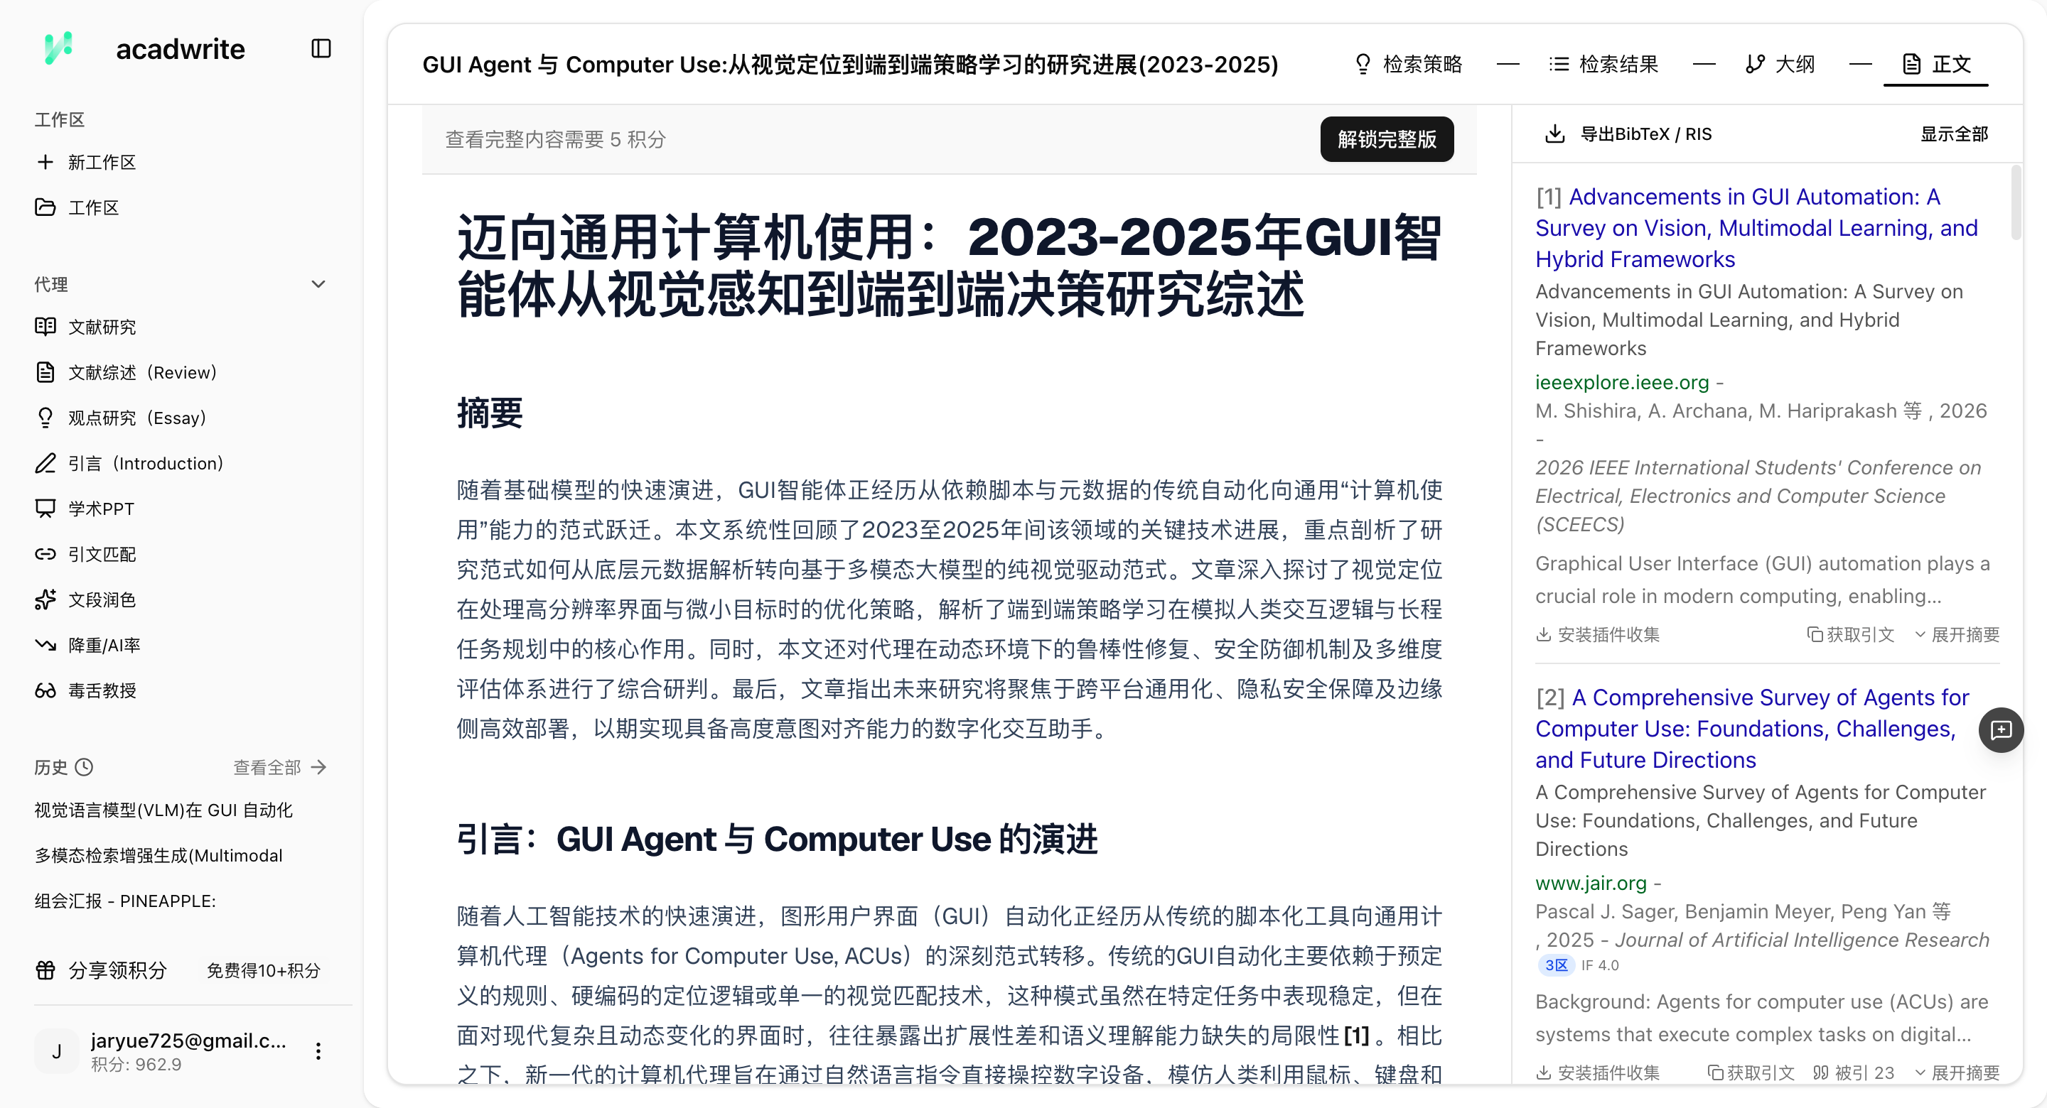Select the 正文 tab
Image resolution: width=2047 pixels, height=1108 pixels.
coord(1937,63)
